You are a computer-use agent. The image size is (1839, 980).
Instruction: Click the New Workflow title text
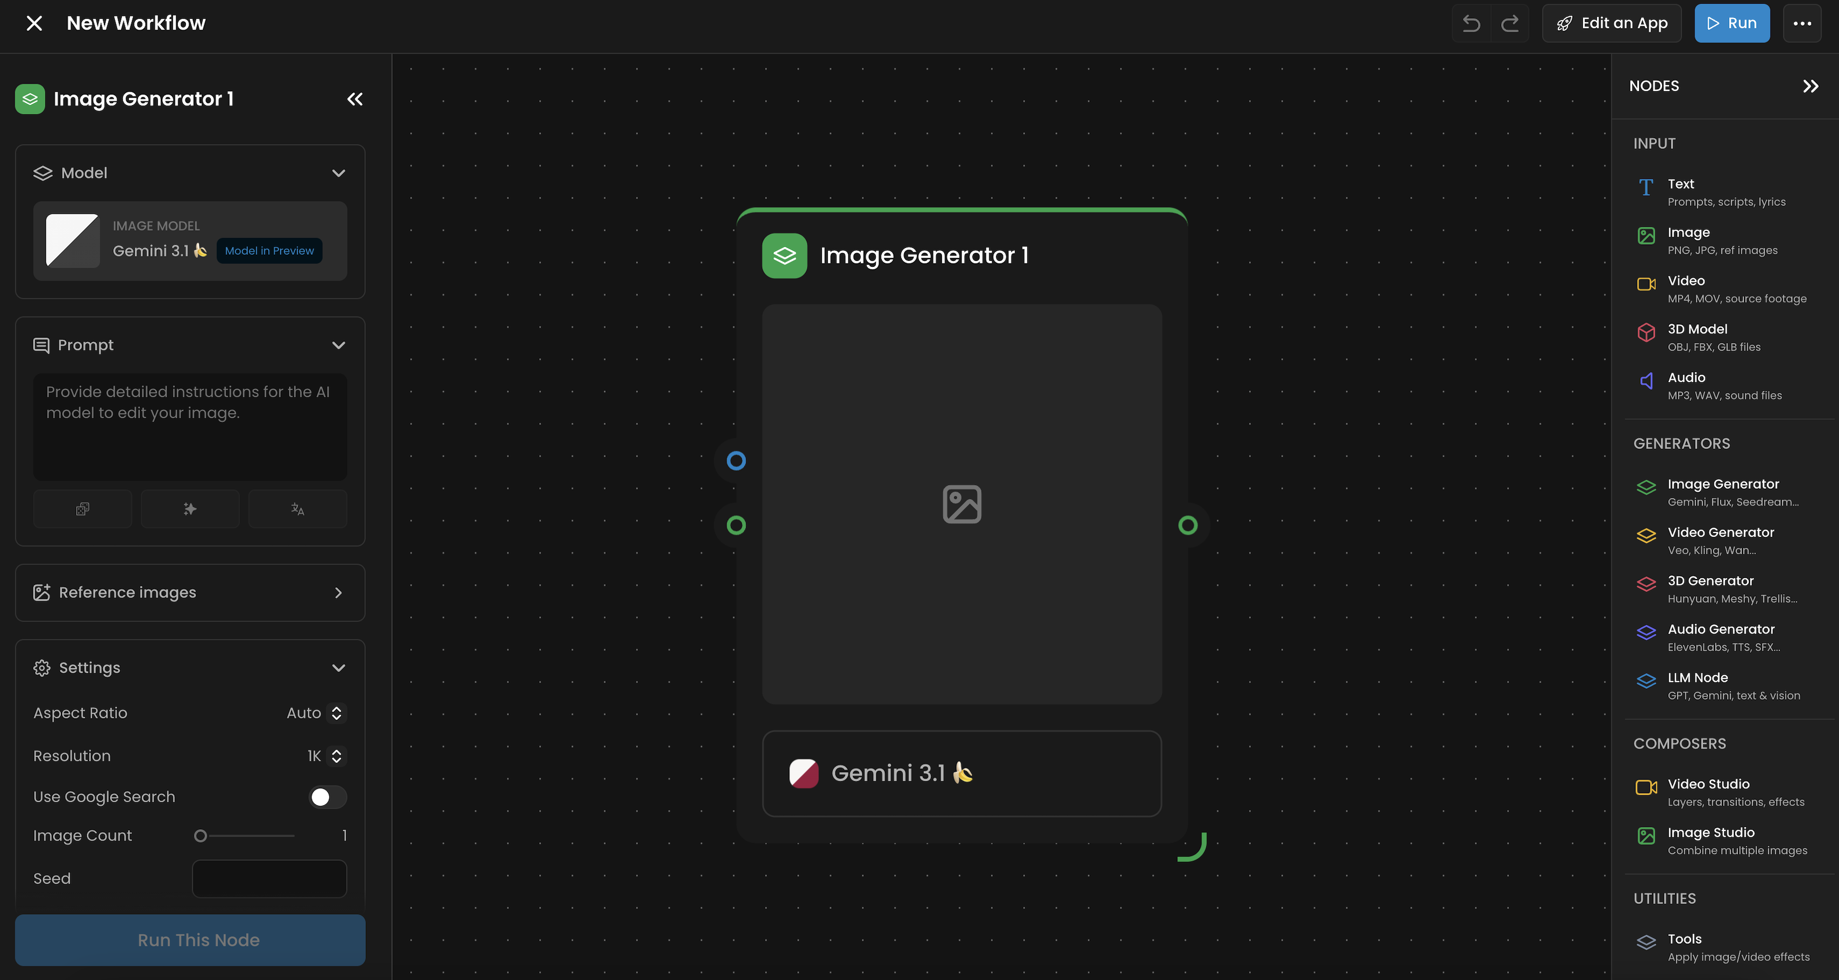tap(136, 24)
